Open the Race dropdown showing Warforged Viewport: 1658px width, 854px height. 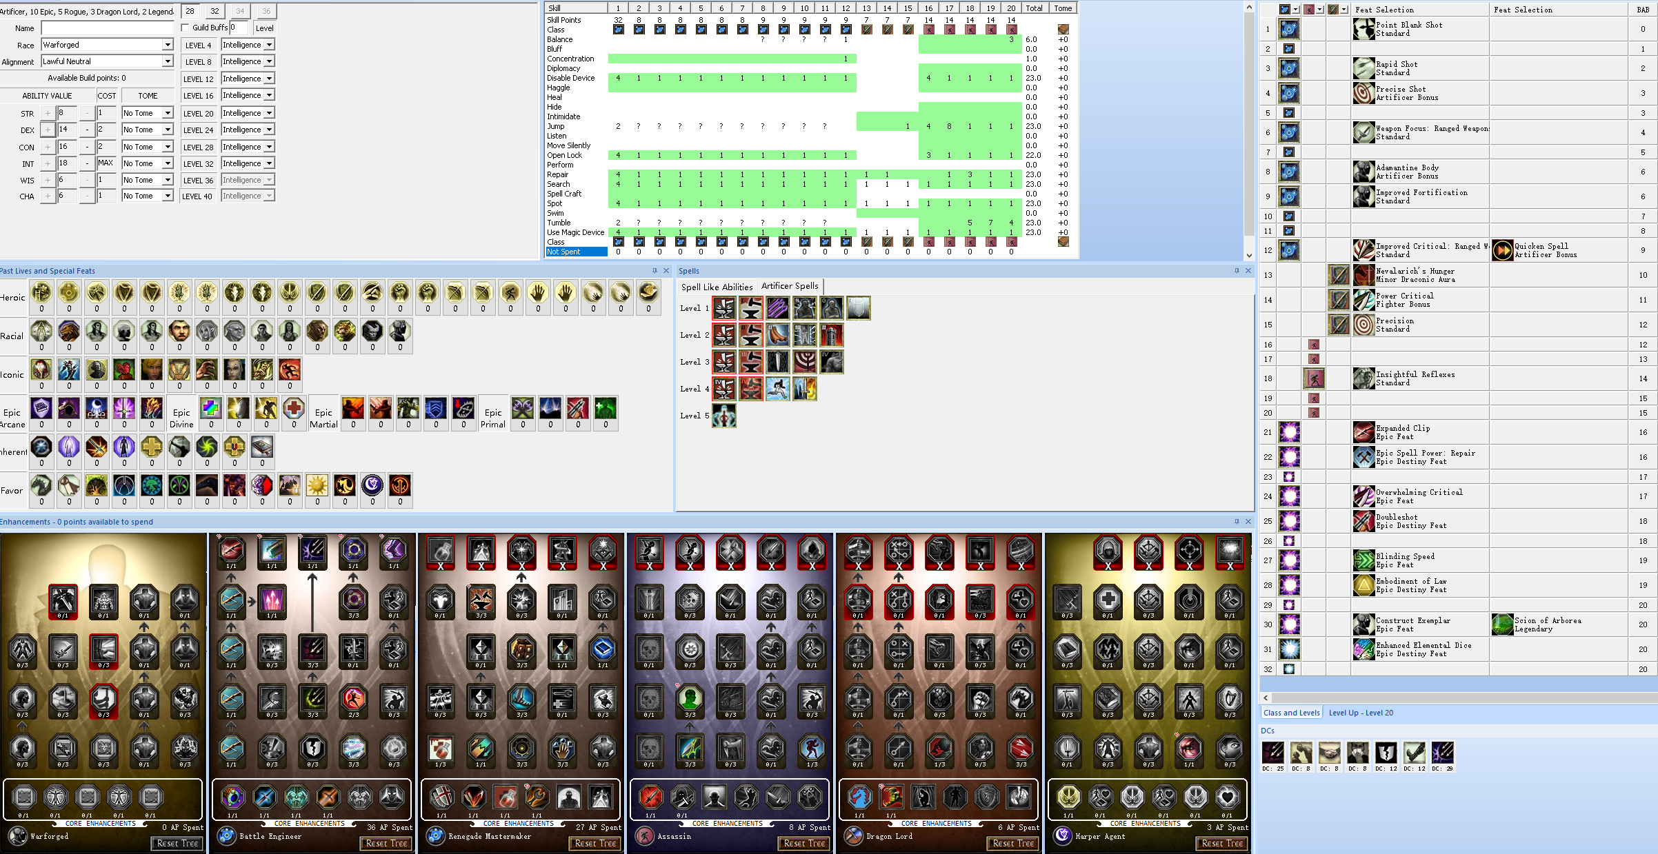tap(107, 45)
